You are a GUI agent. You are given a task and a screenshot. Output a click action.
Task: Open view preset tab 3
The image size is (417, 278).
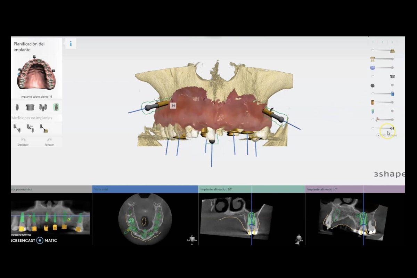(392, 42)
